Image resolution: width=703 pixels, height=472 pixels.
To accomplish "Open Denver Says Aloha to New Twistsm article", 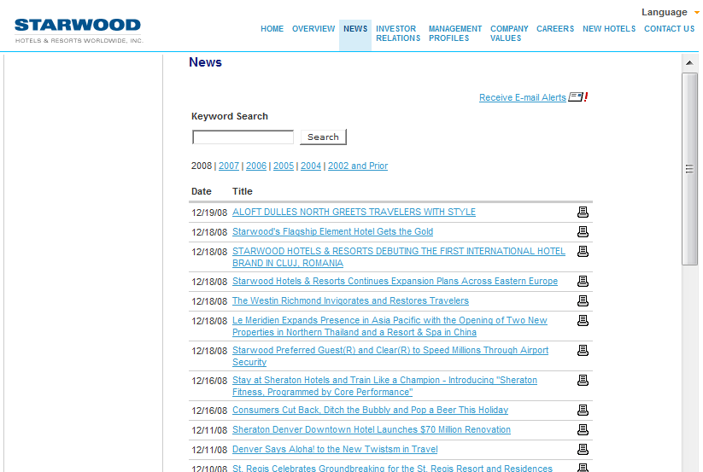I will 335,450.
